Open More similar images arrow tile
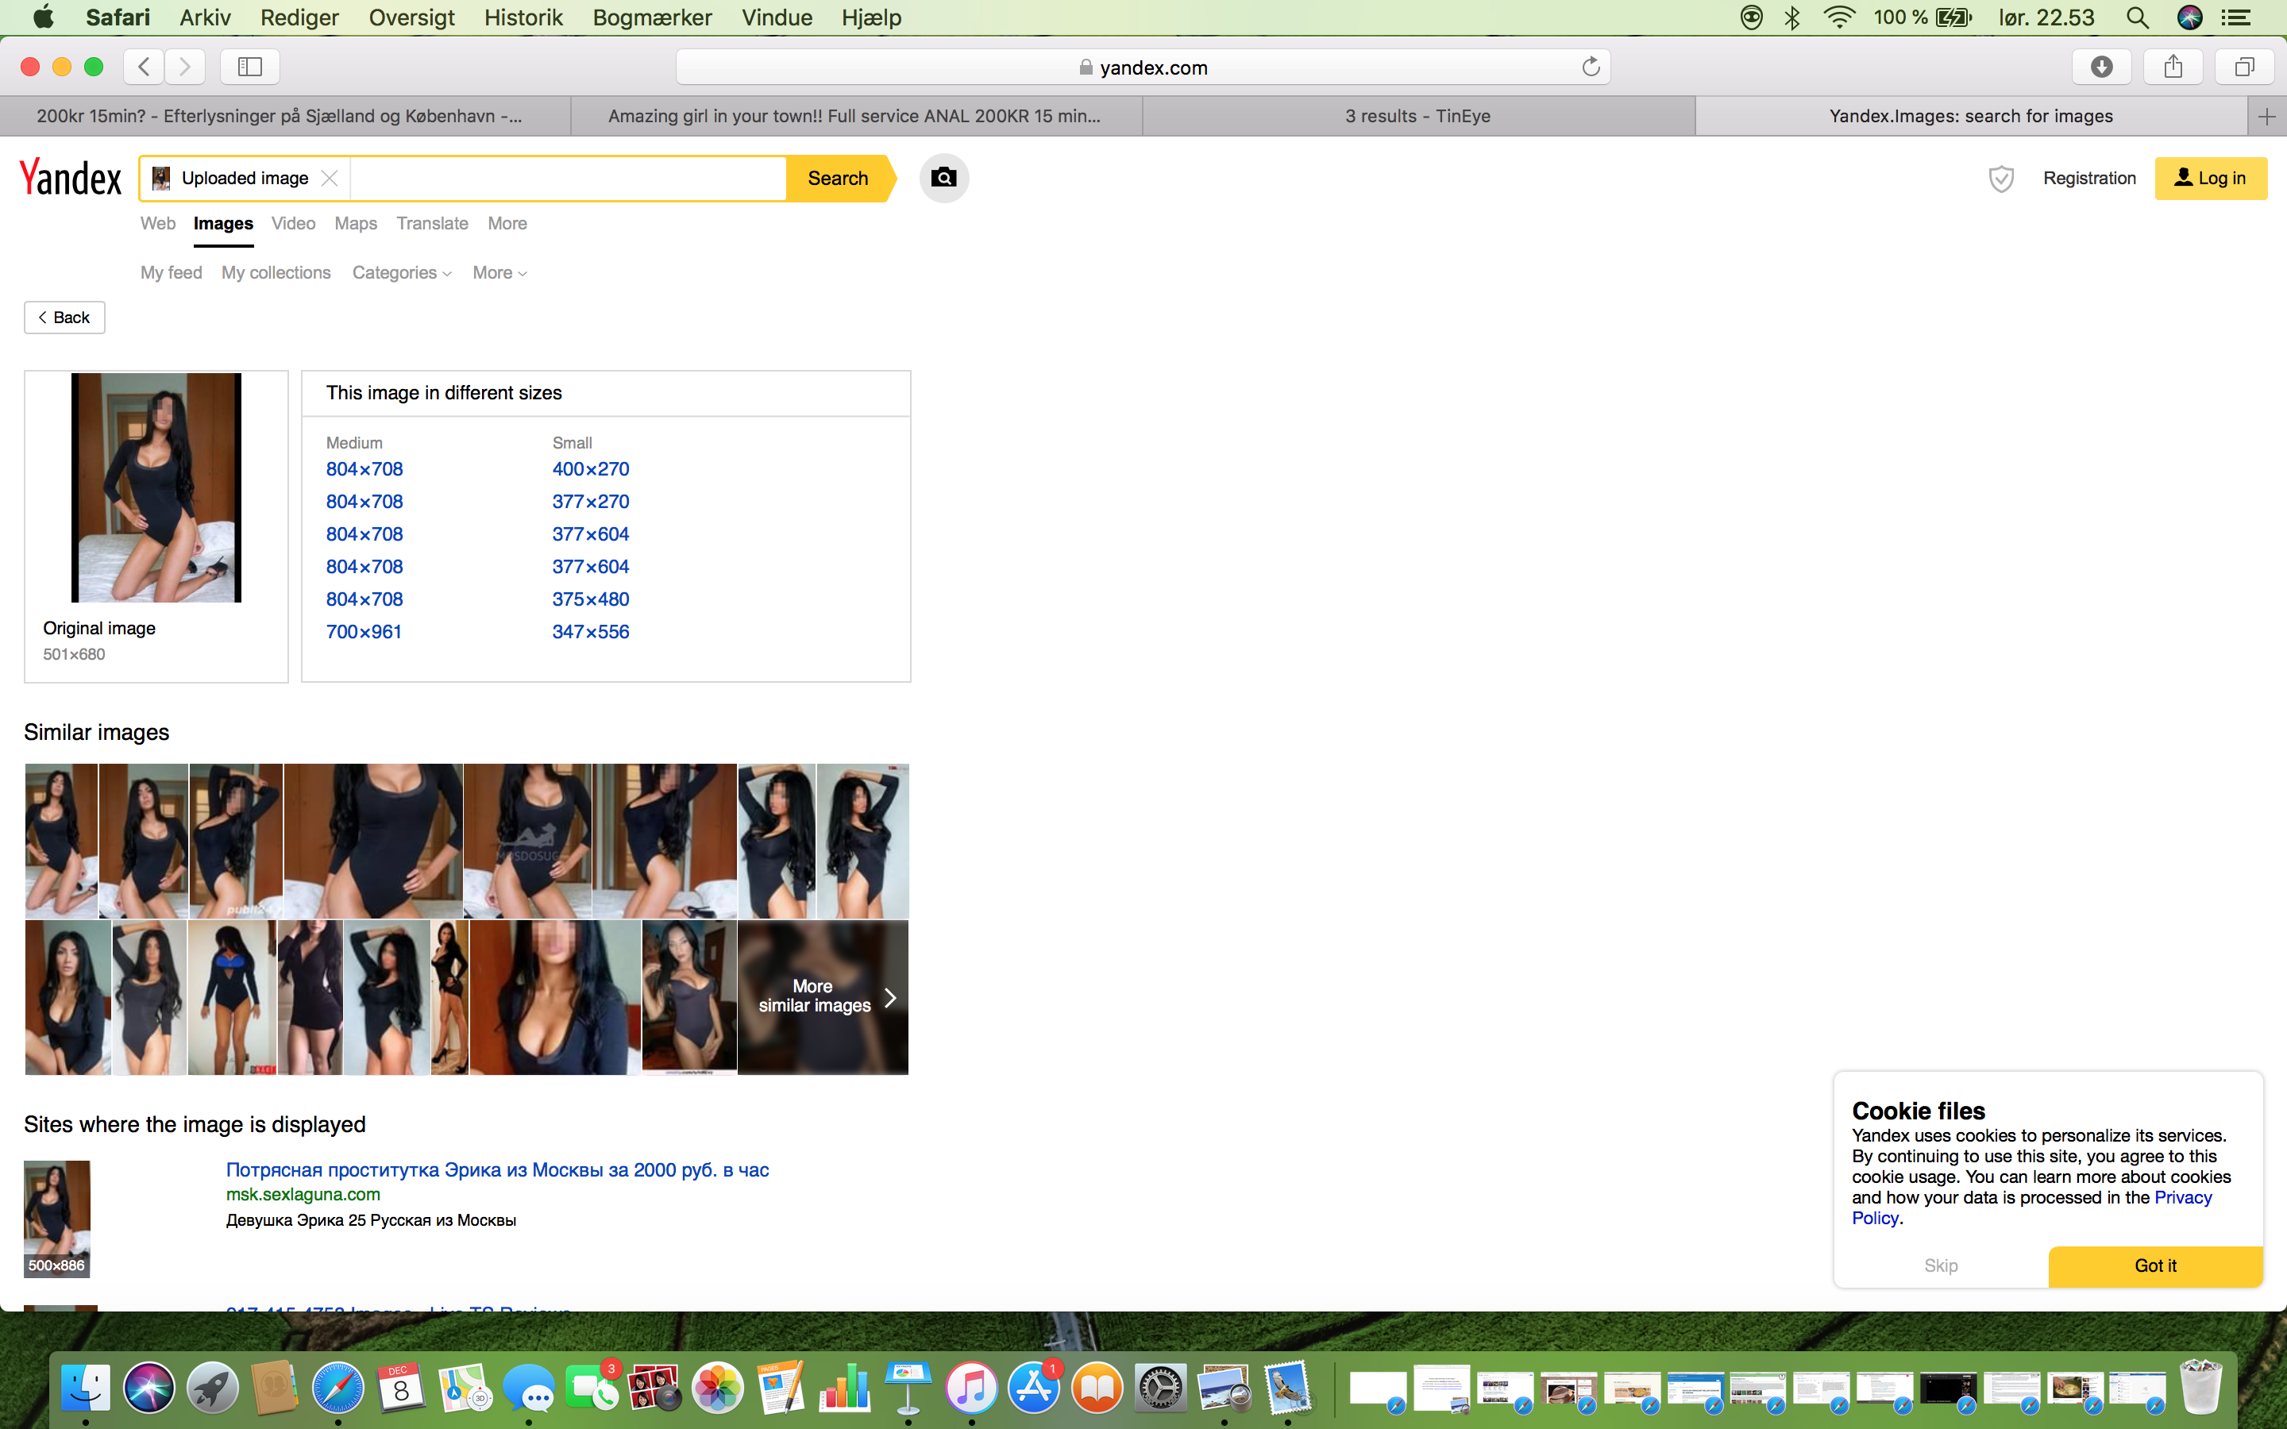The image size is (2287, 1429). [x=823, y=997]
